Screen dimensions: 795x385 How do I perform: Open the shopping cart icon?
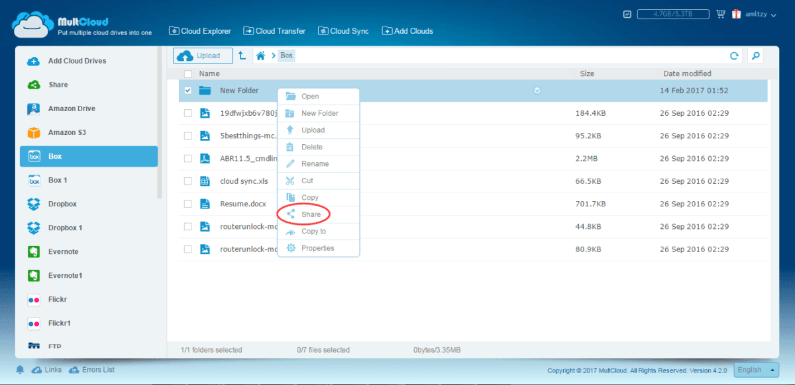click(x=721, y=14)
